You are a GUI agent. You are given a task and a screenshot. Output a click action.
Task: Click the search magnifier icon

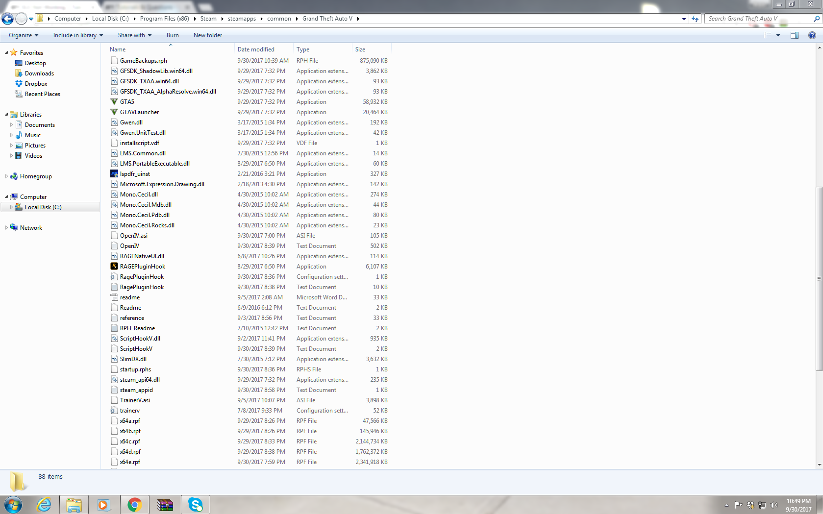pos(816,19)
